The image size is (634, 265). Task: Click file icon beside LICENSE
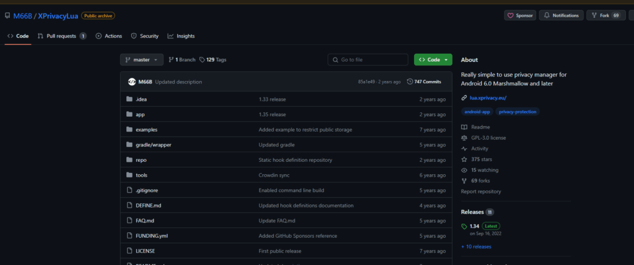129,251
